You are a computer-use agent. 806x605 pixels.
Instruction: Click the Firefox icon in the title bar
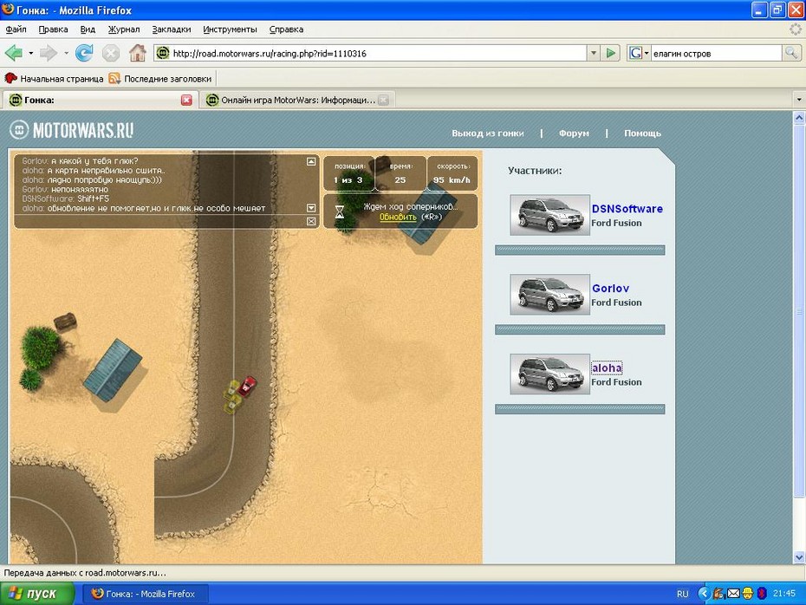pos(8,10)
